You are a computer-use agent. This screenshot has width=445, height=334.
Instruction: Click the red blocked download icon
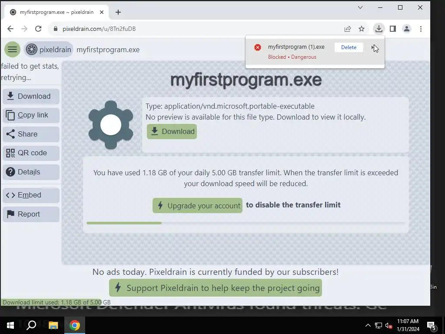click(x=258, y=47)
